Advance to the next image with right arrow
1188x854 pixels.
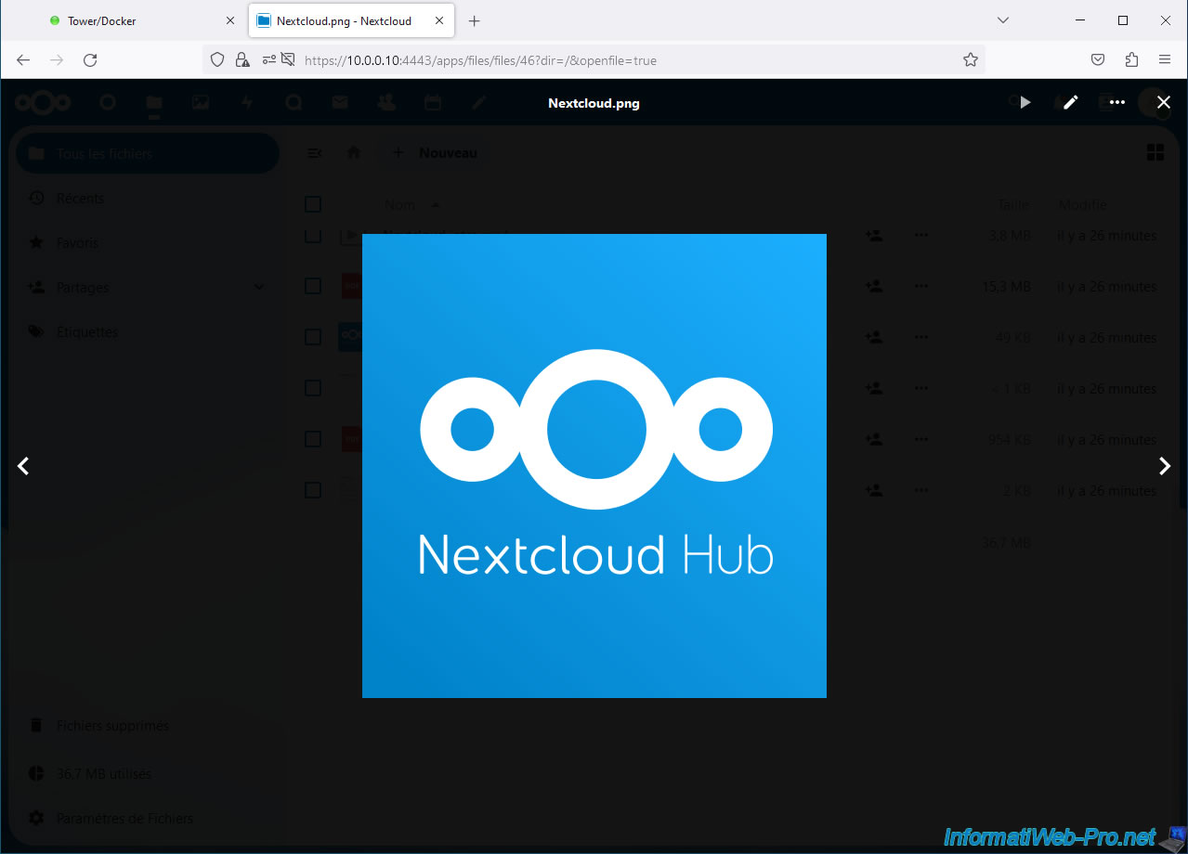(1164, 466)
